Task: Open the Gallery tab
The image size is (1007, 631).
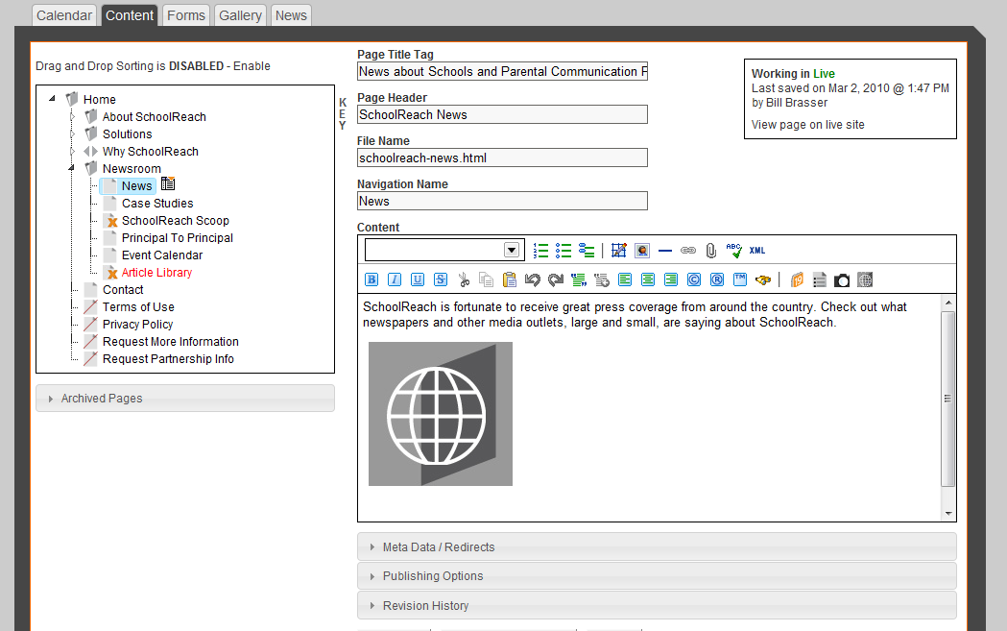Action: 240,15
